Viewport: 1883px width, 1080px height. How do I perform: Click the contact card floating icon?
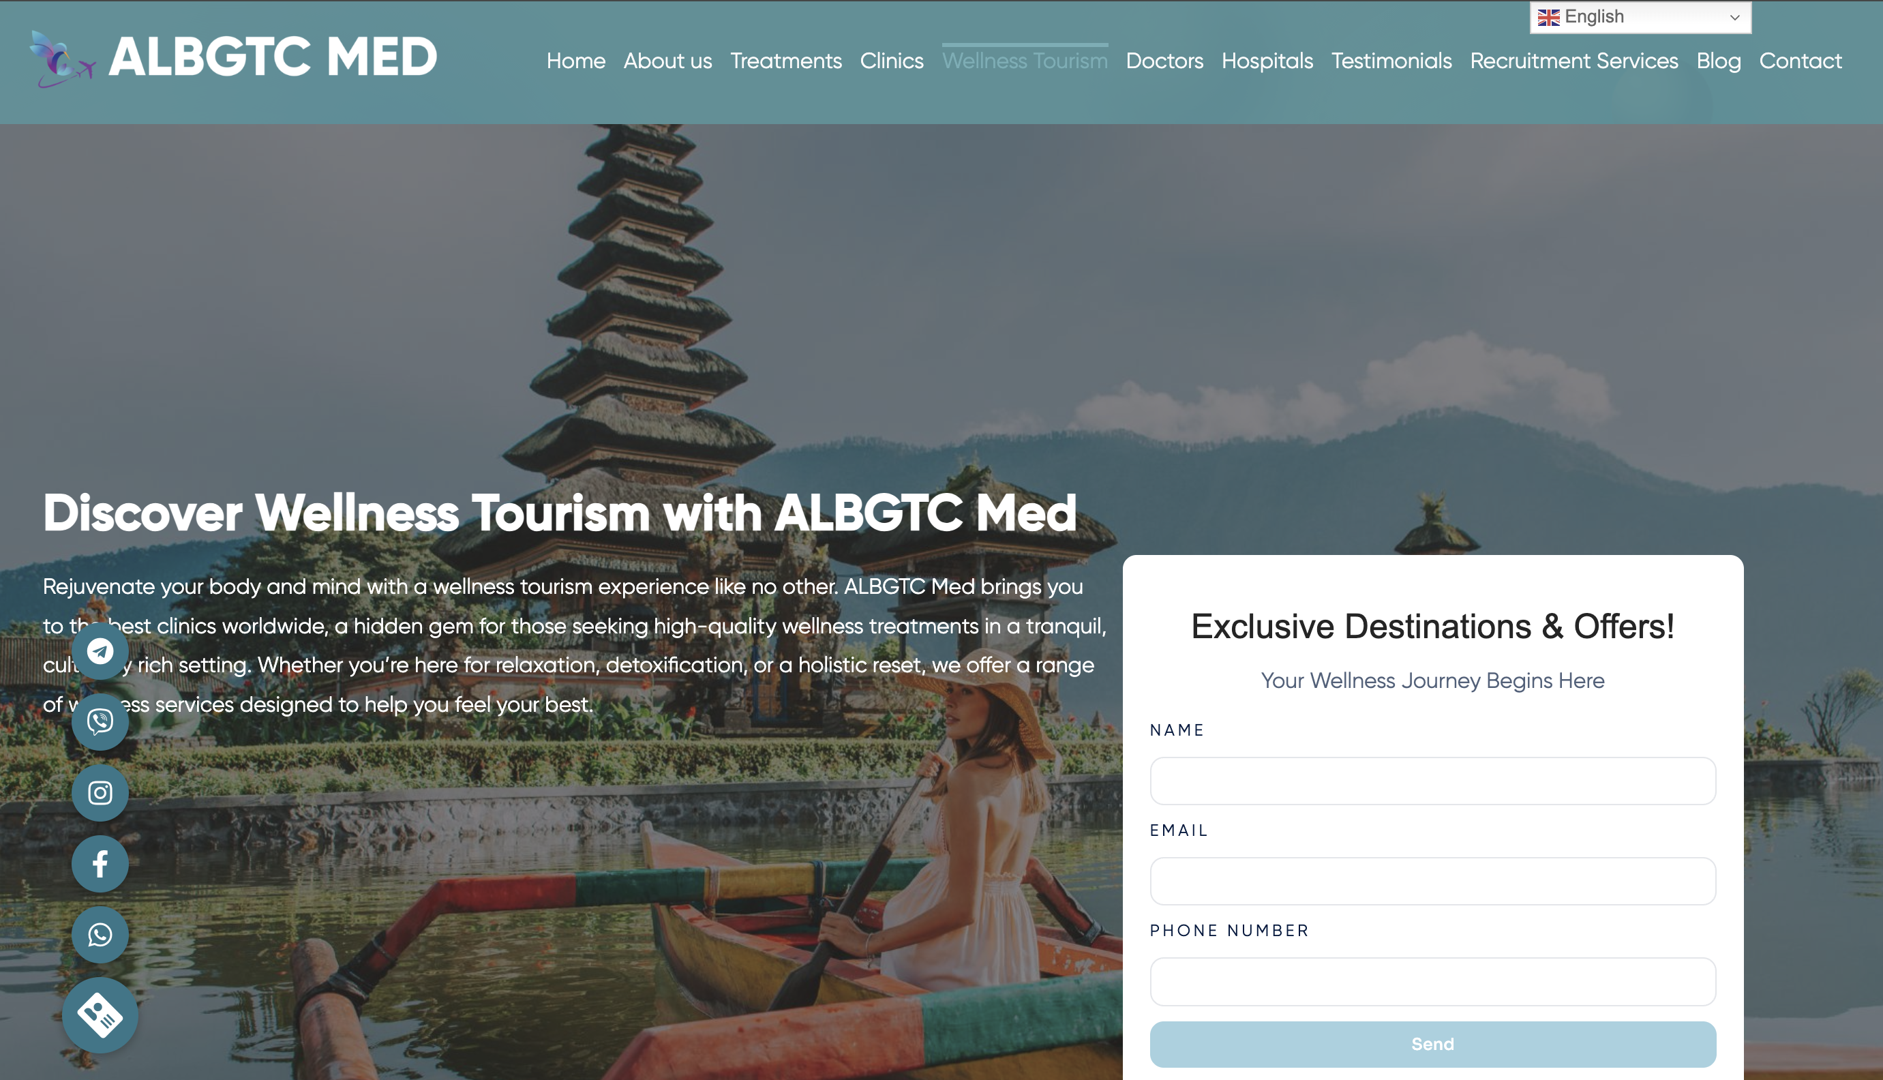tap(100, 1015)
